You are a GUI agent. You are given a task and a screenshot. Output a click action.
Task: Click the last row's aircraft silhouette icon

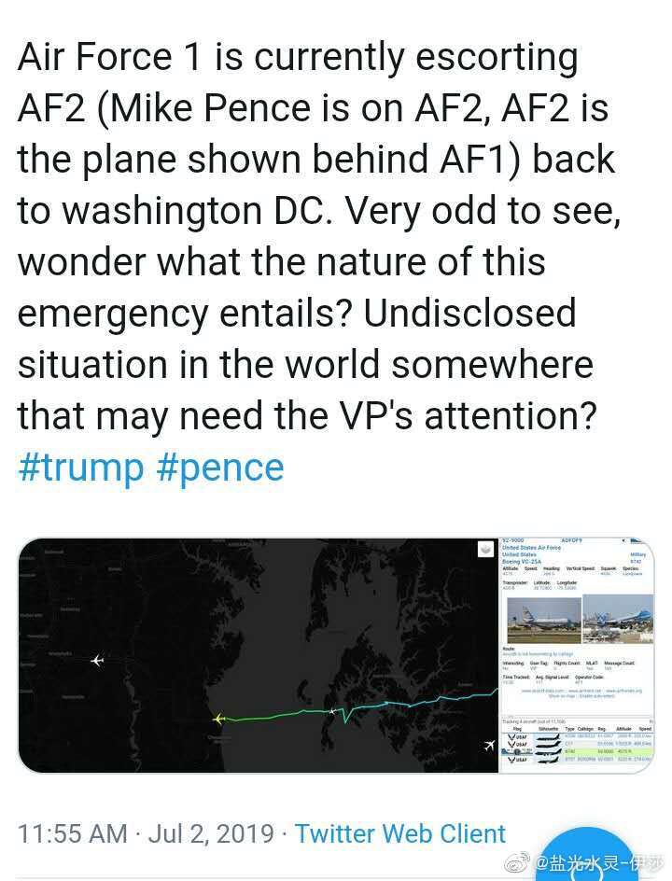[x=547, y=760]
